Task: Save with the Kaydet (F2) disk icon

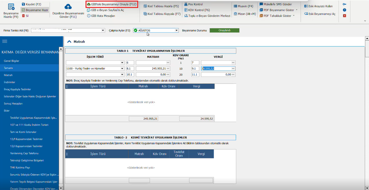Action: coord(23,4)
